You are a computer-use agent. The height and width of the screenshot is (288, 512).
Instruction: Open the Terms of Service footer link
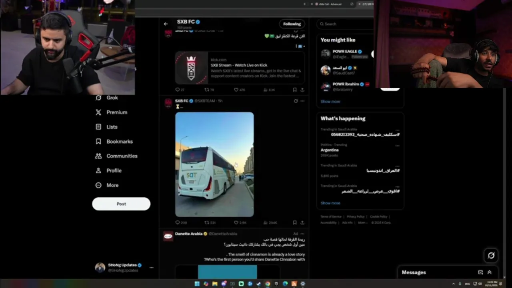[331, 217]
